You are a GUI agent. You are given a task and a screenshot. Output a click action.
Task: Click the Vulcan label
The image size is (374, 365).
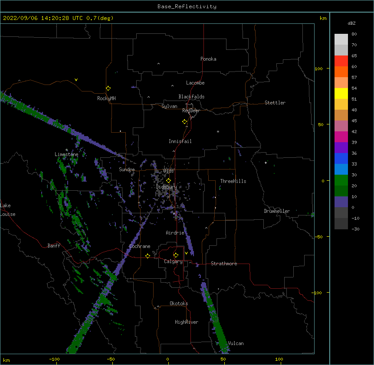pyautogui.click(x=236, y=343)
